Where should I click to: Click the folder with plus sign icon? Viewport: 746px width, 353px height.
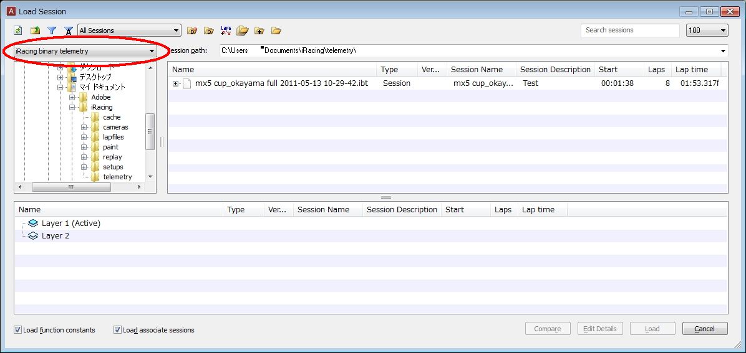click(x=259, y=31)
